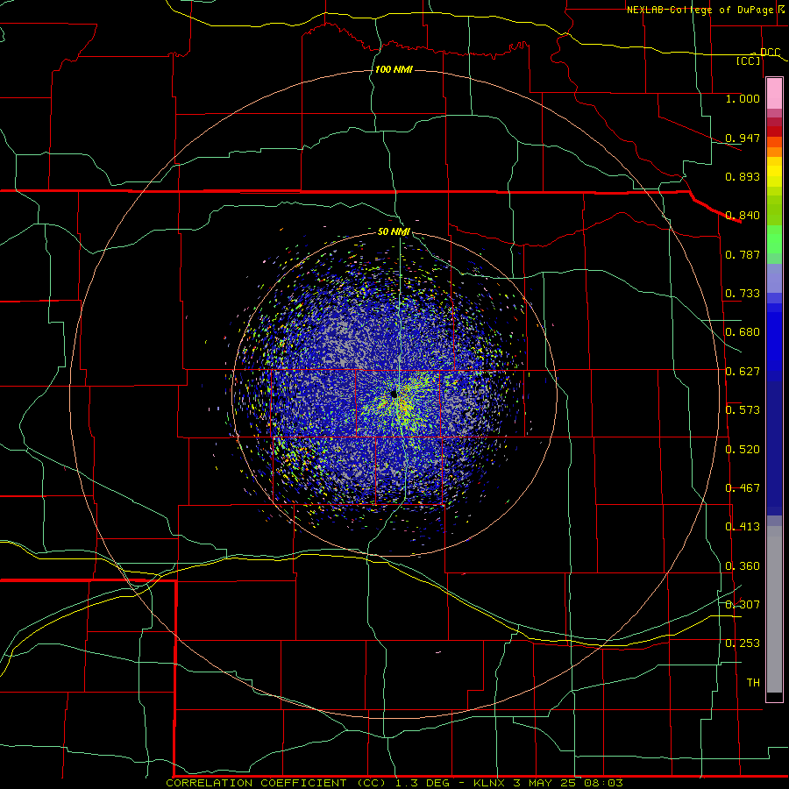Click the 08:03 time stamp

pyautogui.click(x=603, y=783)
